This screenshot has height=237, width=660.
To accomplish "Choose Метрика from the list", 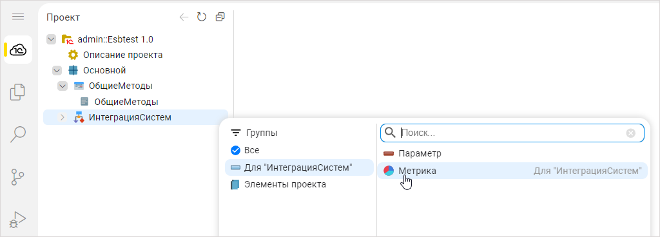I will pos(512,171).
